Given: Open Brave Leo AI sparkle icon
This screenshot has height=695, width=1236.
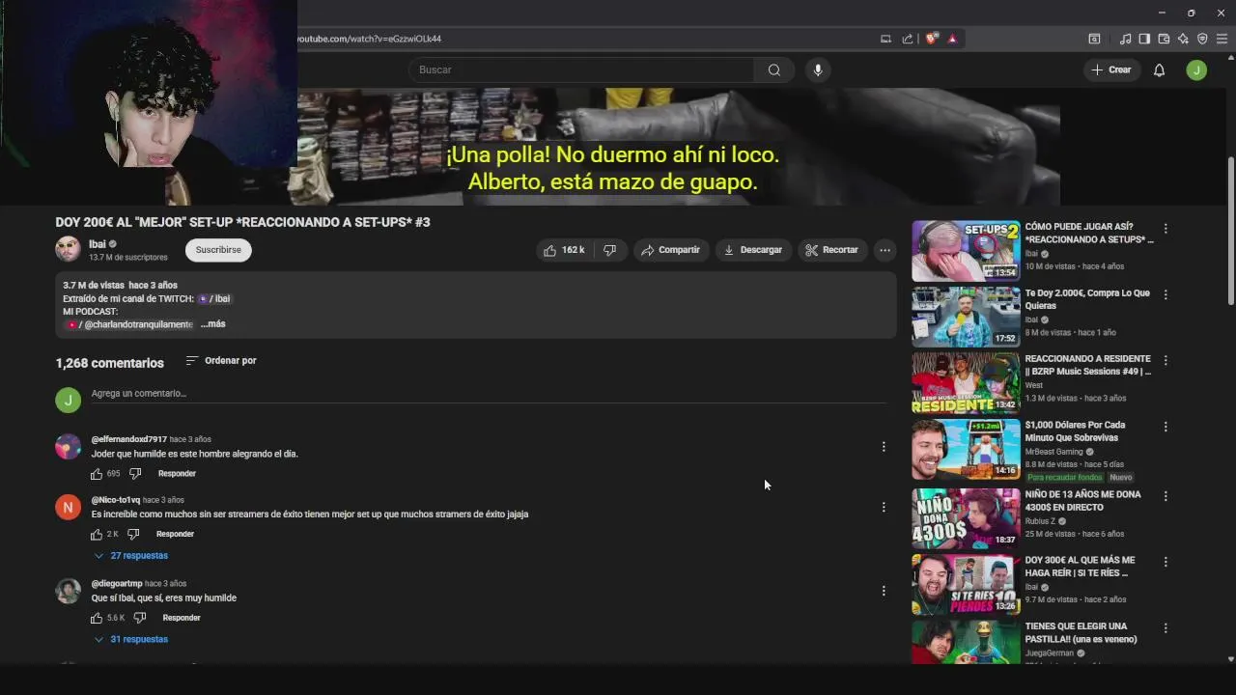Looking at the screenshot, I should [1183, 39].
